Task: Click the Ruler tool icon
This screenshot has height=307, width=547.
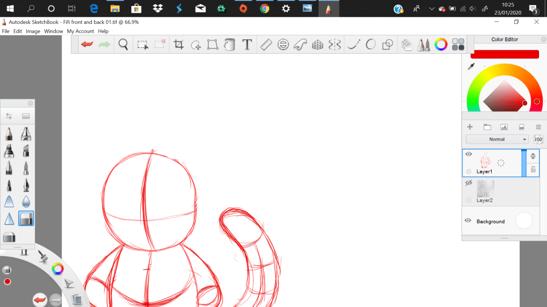Action: [266, 45]
